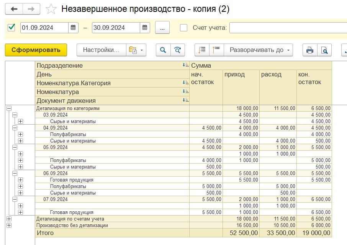Expand Готовая продукция under 07.09.2024
The image size is (347, 245).
tap(20, 212)
